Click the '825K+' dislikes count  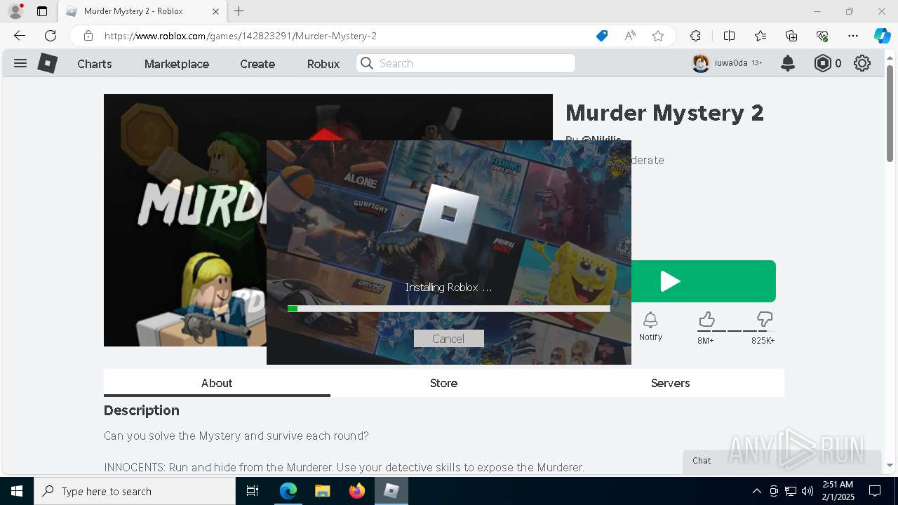coord(763,341)
